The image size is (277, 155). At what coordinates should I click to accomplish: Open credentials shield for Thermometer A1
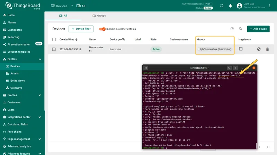pyautogui.click(x=259, y=49)
